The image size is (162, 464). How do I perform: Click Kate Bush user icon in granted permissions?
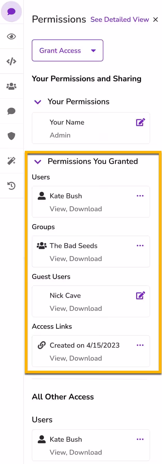42,196
